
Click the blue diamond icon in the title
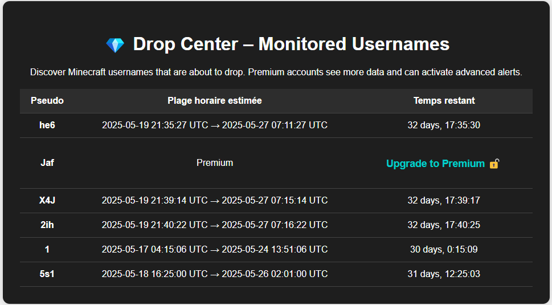pyautogui.click(x=115, y=45)
